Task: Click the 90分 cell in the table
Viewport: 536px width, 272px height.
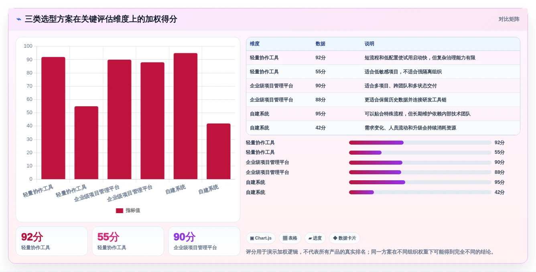Action: click(x=321, y=86)
